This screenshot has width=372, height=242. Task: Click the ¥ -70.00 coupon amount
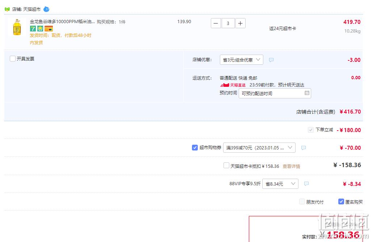tap(350, 148)
